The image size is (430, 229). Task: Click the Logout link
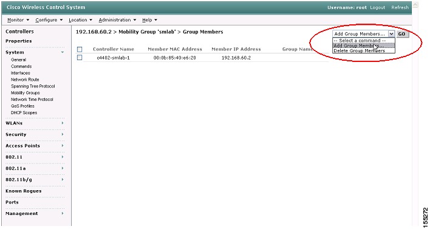click(378, 8)
